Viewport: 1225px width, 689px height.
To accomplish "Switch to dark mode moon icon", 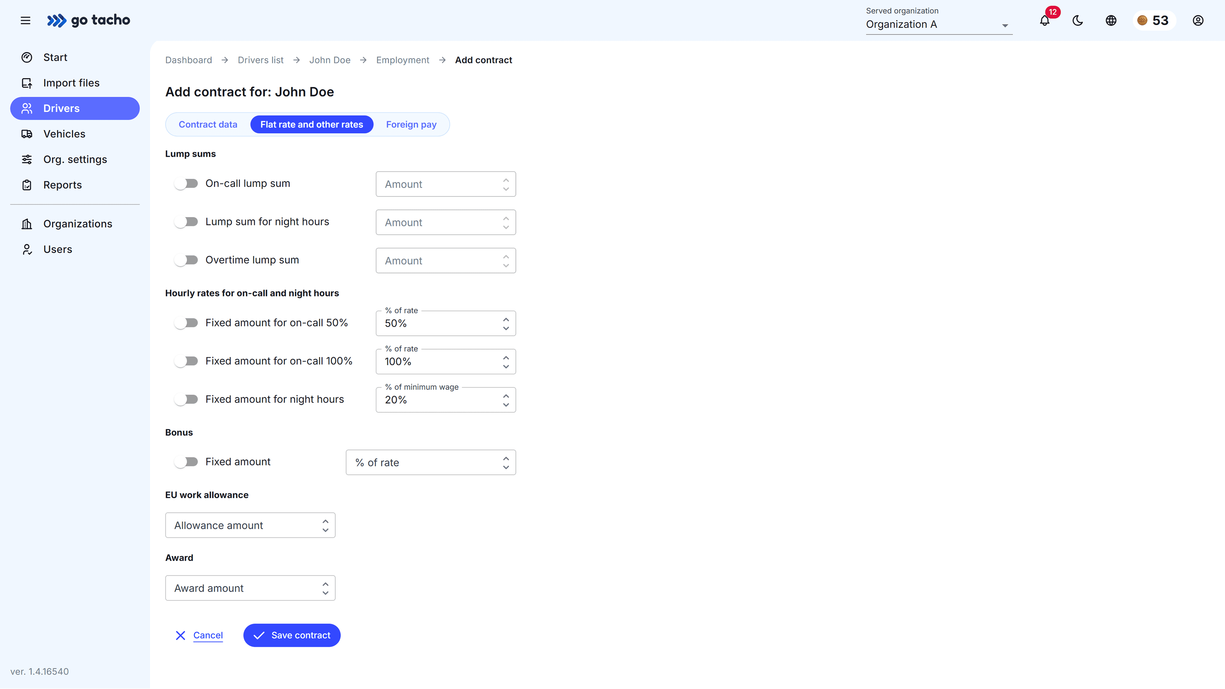I will tap(1078, 20).
